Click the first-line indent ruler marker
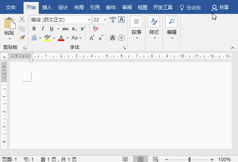The height and width of the screenshot is (162, 238). tap(31, 54)
